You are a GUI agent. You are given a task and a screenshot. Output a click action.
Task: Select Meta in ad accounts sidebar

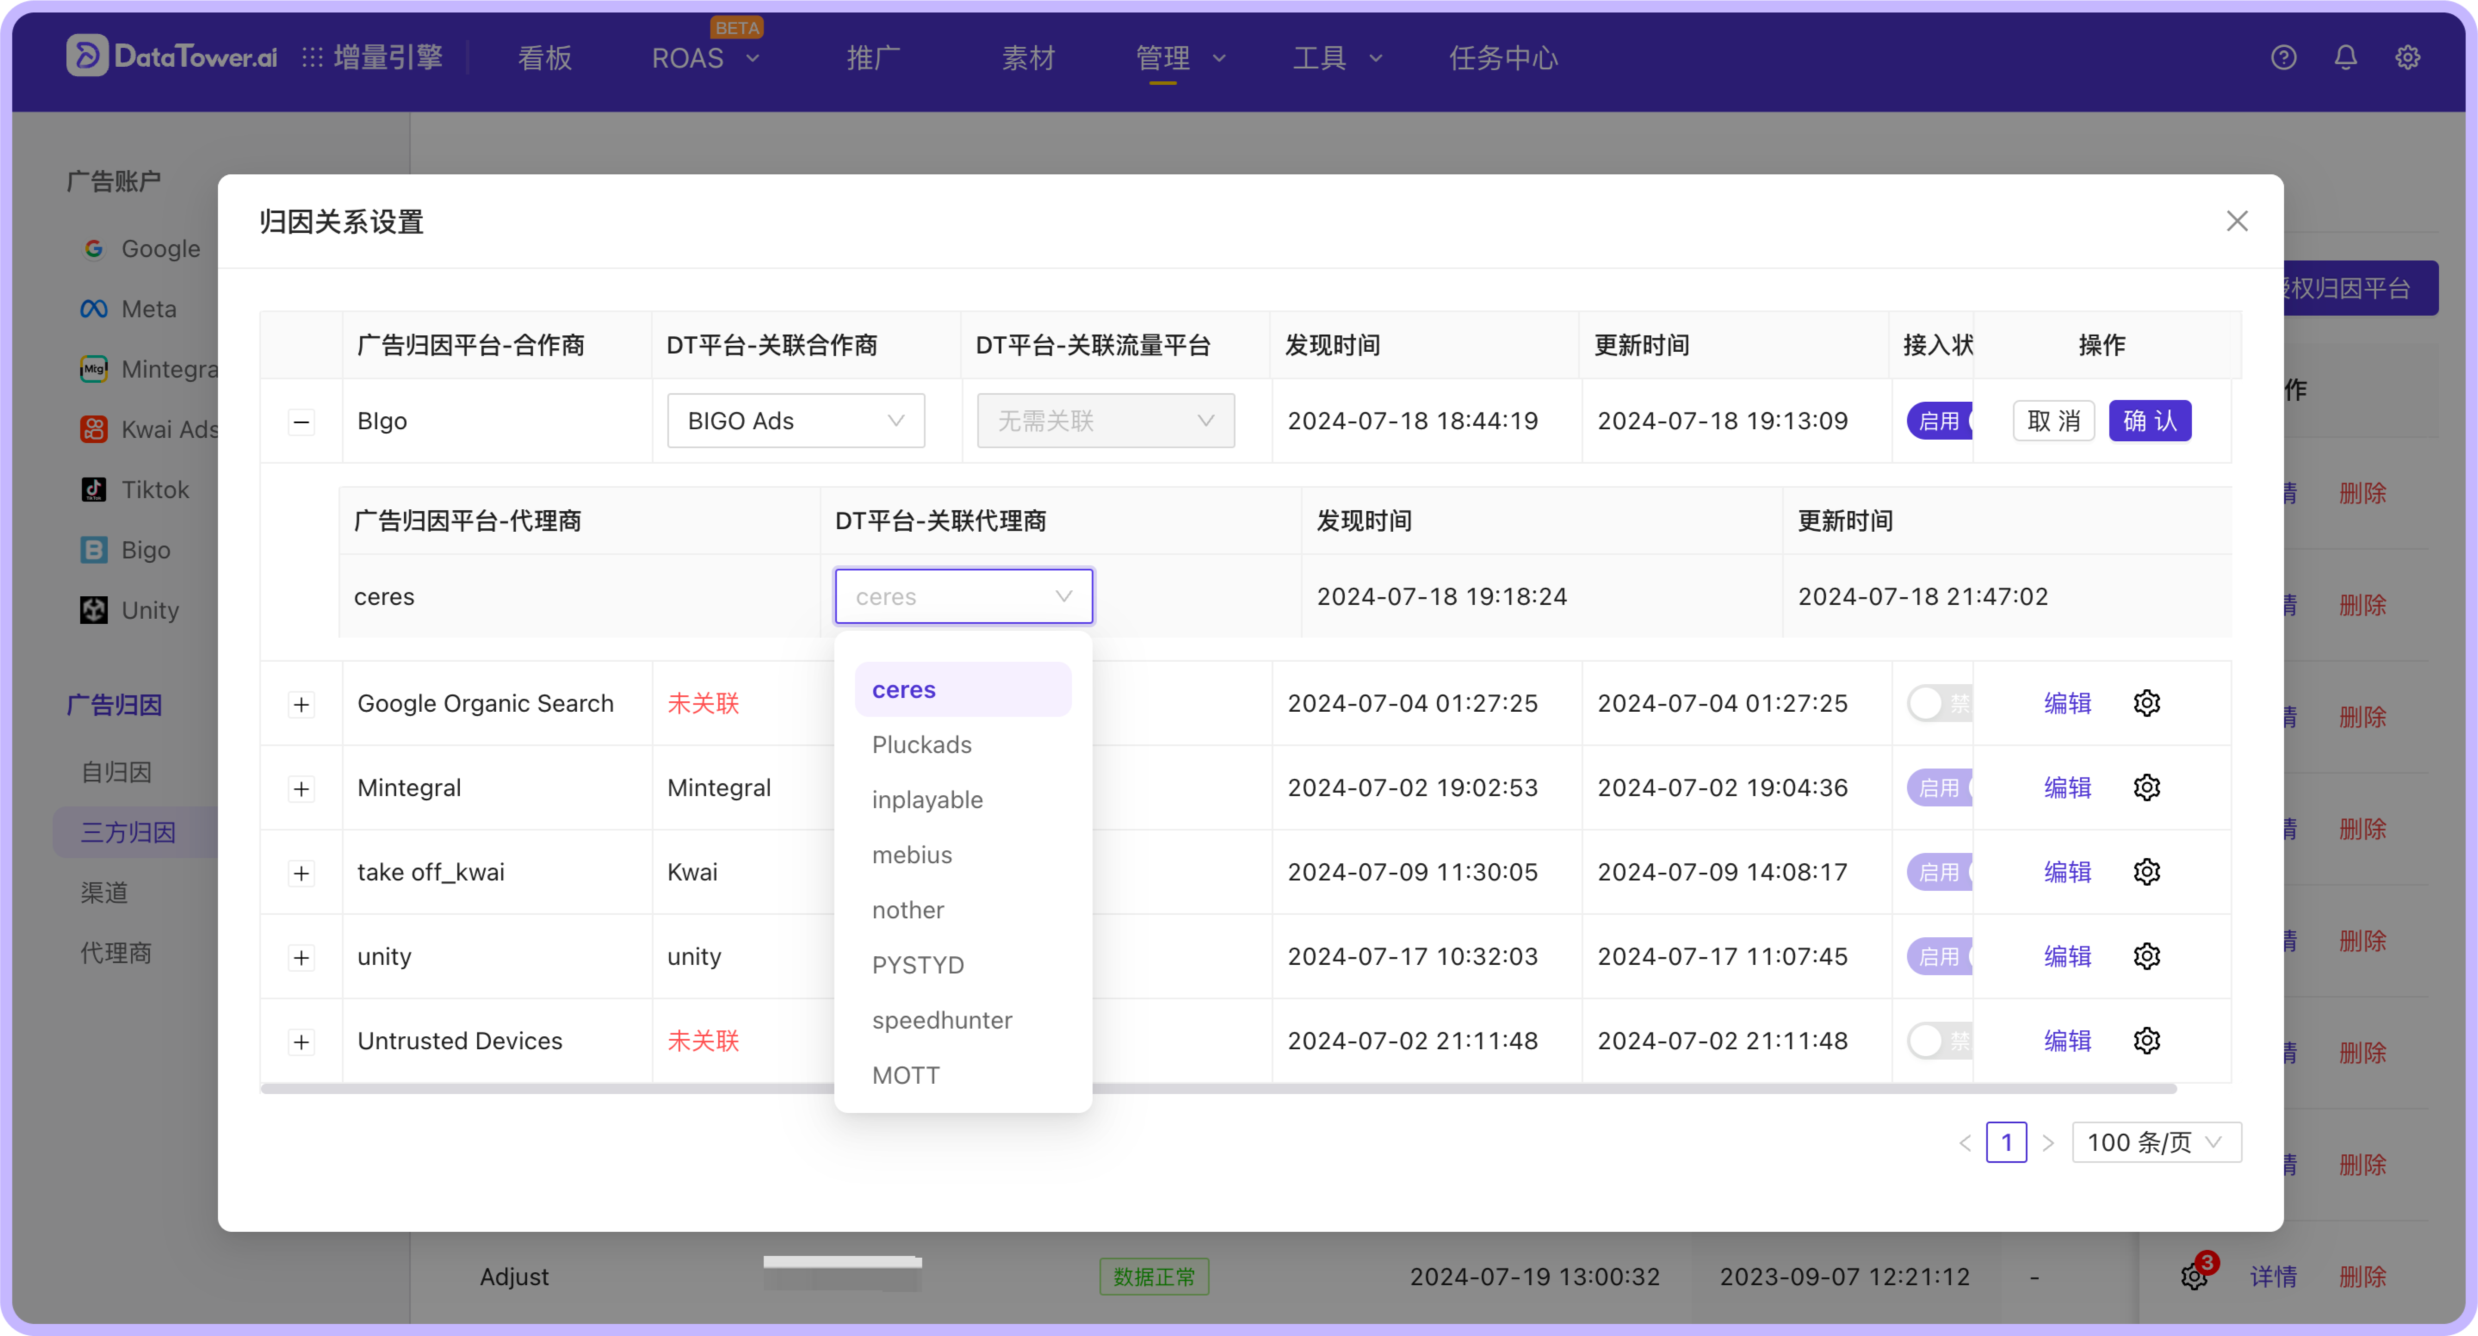128,309
